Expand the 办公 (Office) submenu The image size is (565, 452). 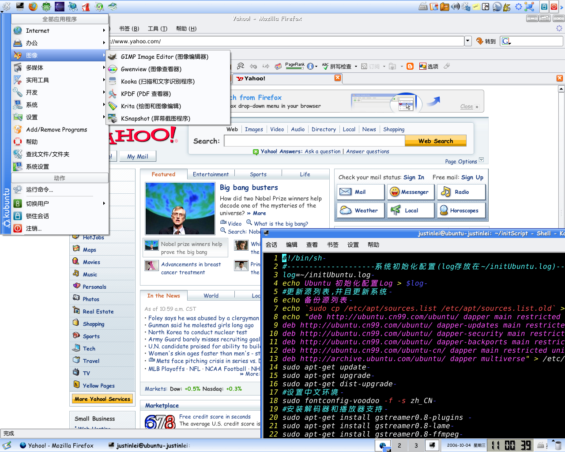tap(60, 43)
